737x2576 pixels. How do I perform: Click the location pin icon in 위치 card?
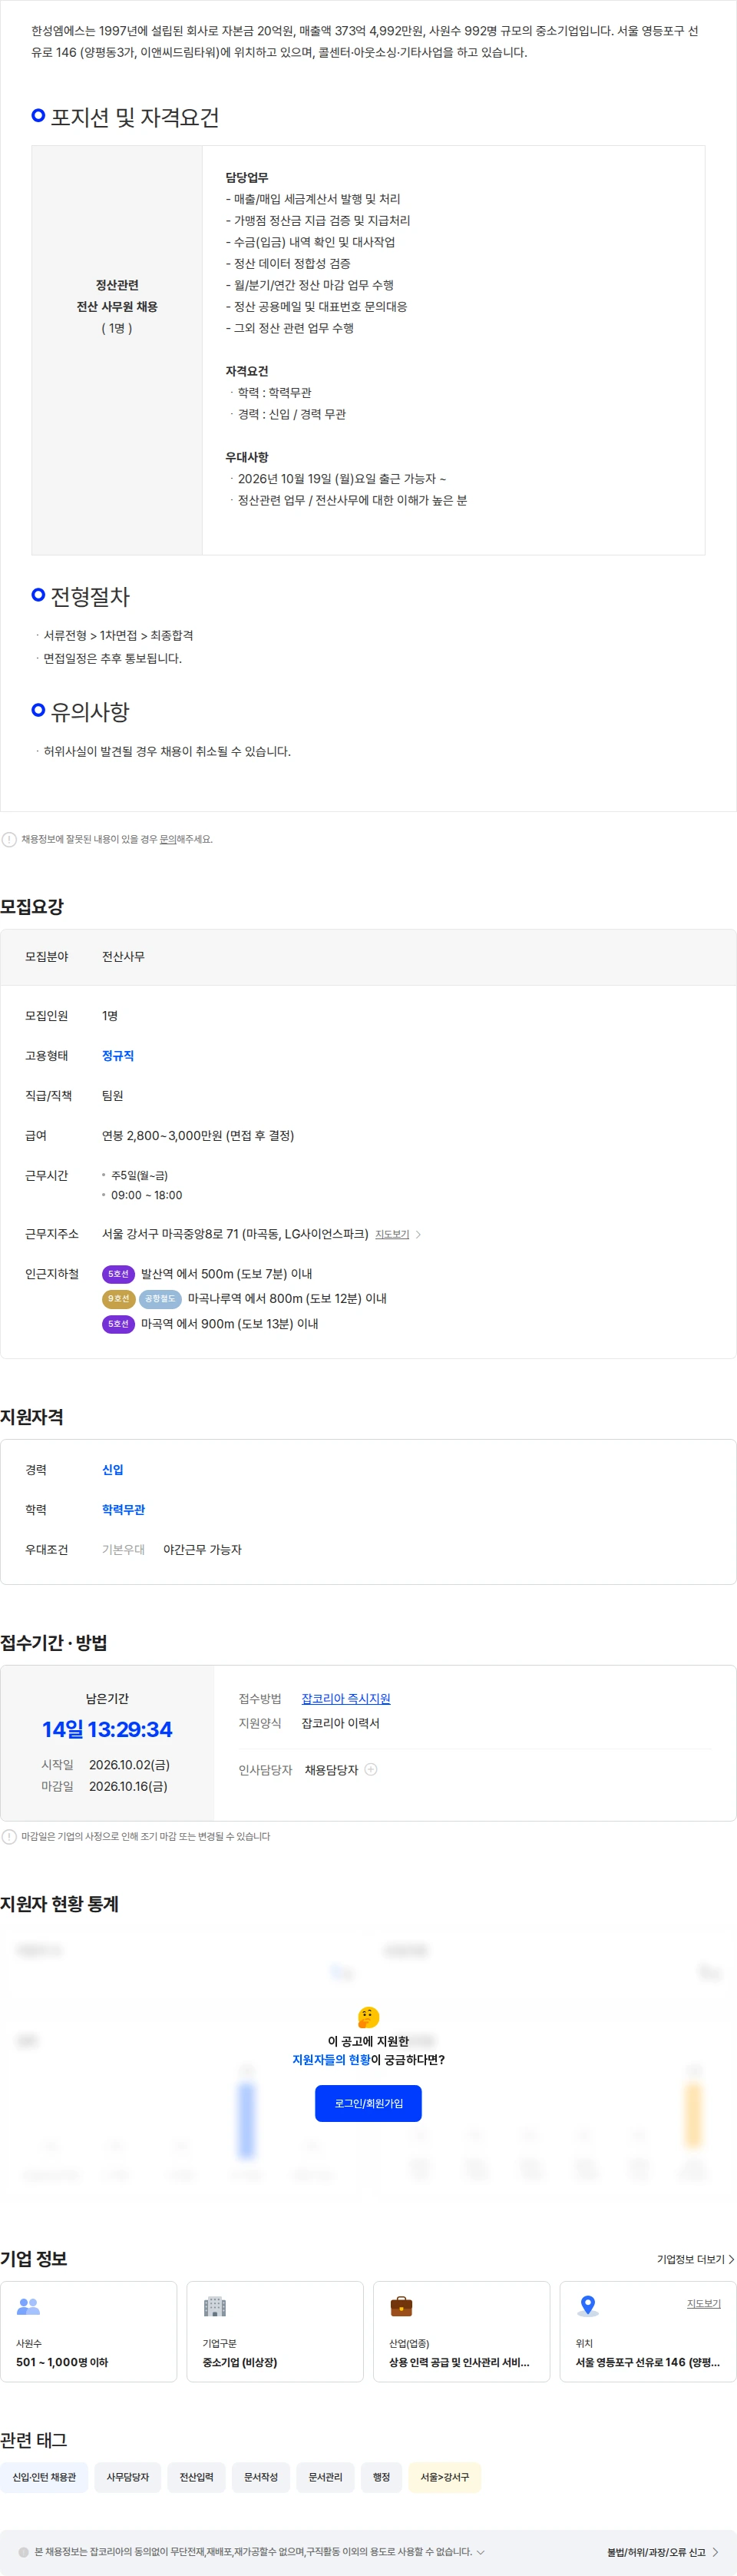(x=587, y=2305)
